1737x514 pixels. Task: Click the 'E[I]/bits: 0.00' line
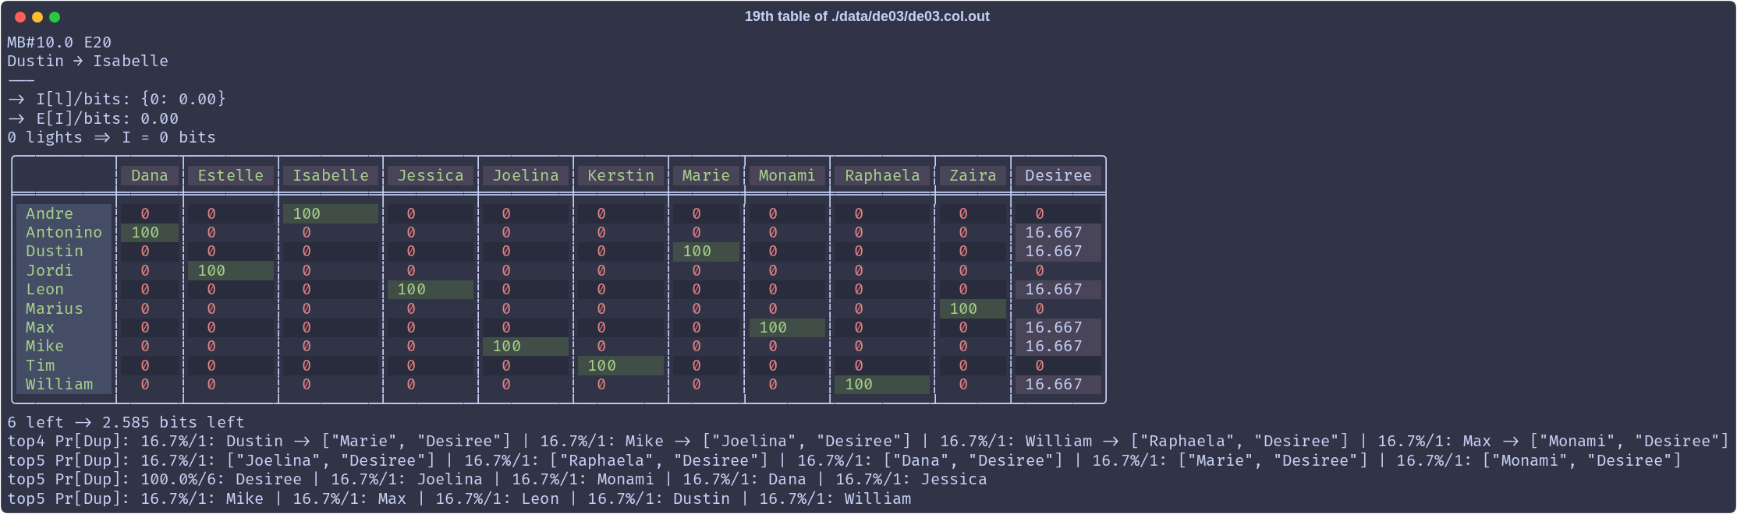pyautogui.click(x=93, y=118)
